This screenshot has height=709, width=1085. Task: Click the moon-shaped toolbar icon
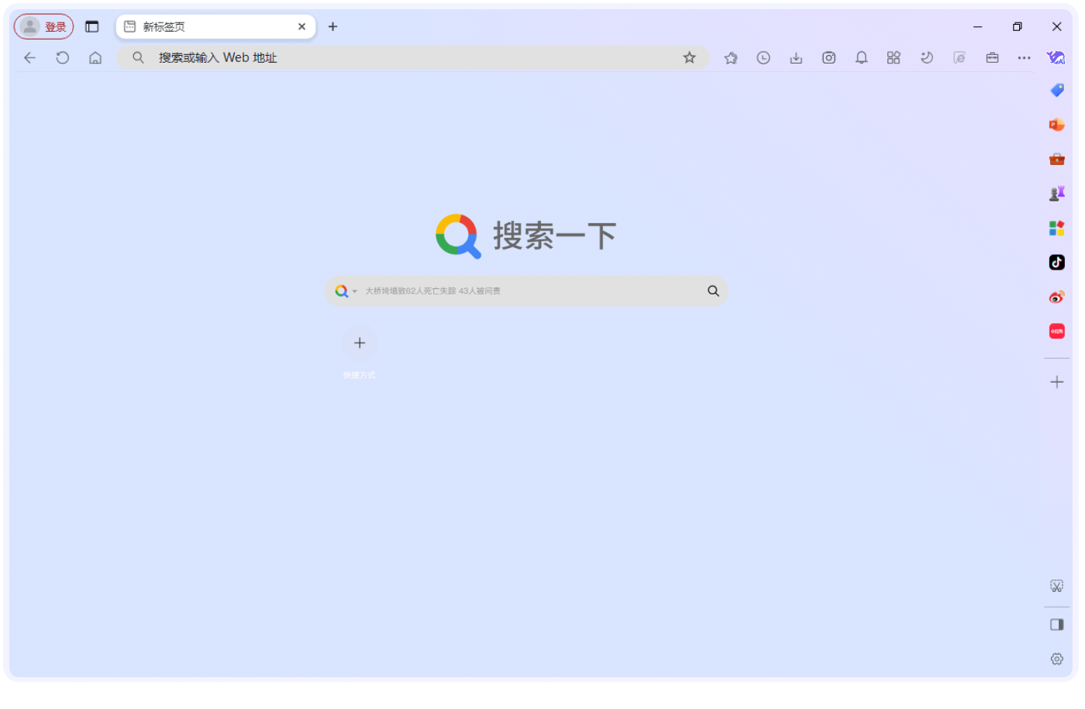pyautogui.click(x=926, y=57)
